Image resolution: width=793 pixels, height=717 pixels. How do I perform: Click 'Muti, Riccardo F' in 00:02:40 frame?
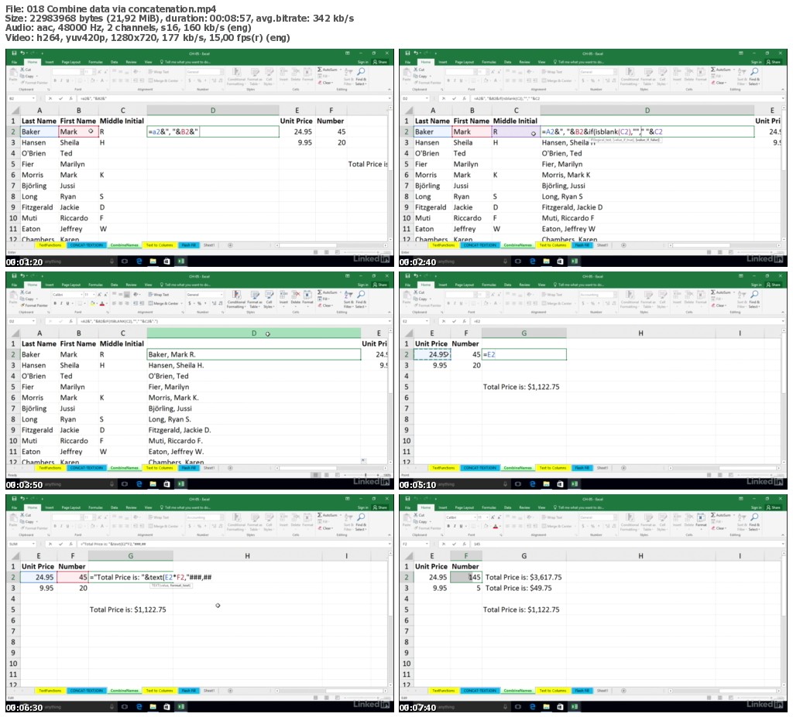pos(568,218)
